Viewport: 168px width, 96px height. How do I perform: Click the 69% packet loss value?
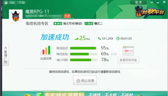tap(105, 54)
